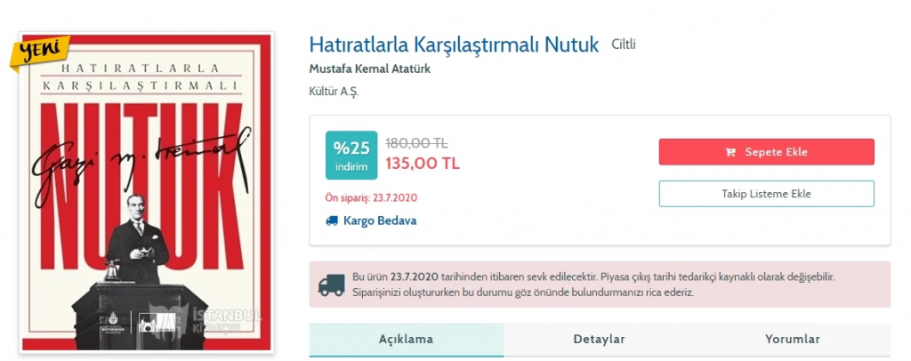The width and height of the screenshot is (911, 361).
Task: Click the İstanbul Kitapçısı watermark logo
Action: pyautogui.click(x=204, y=321)
